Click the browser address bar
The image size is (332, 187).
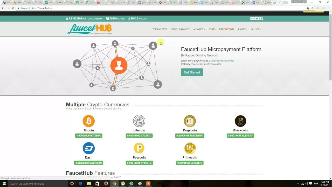coord(166,8)
